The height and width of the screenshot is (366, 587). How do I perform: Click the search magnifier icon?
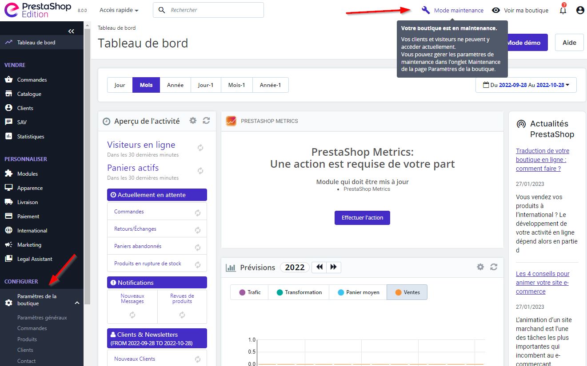tap(162, 10)
